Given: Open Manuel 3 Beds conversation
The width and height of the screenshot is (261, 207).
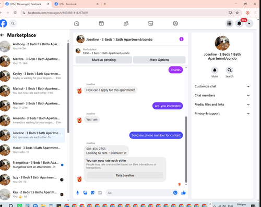Looking at the screenshot, I should click(32, 106).
